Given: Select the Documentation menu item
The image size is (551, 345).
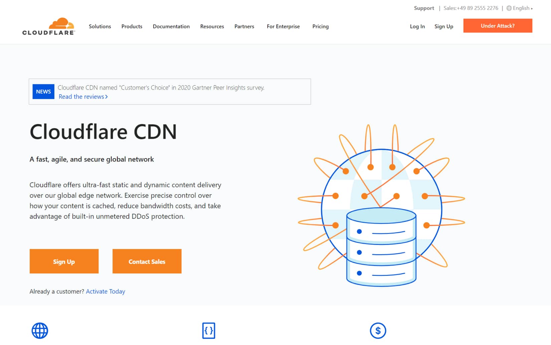Looking at the screenshot, I should (171, 26).
